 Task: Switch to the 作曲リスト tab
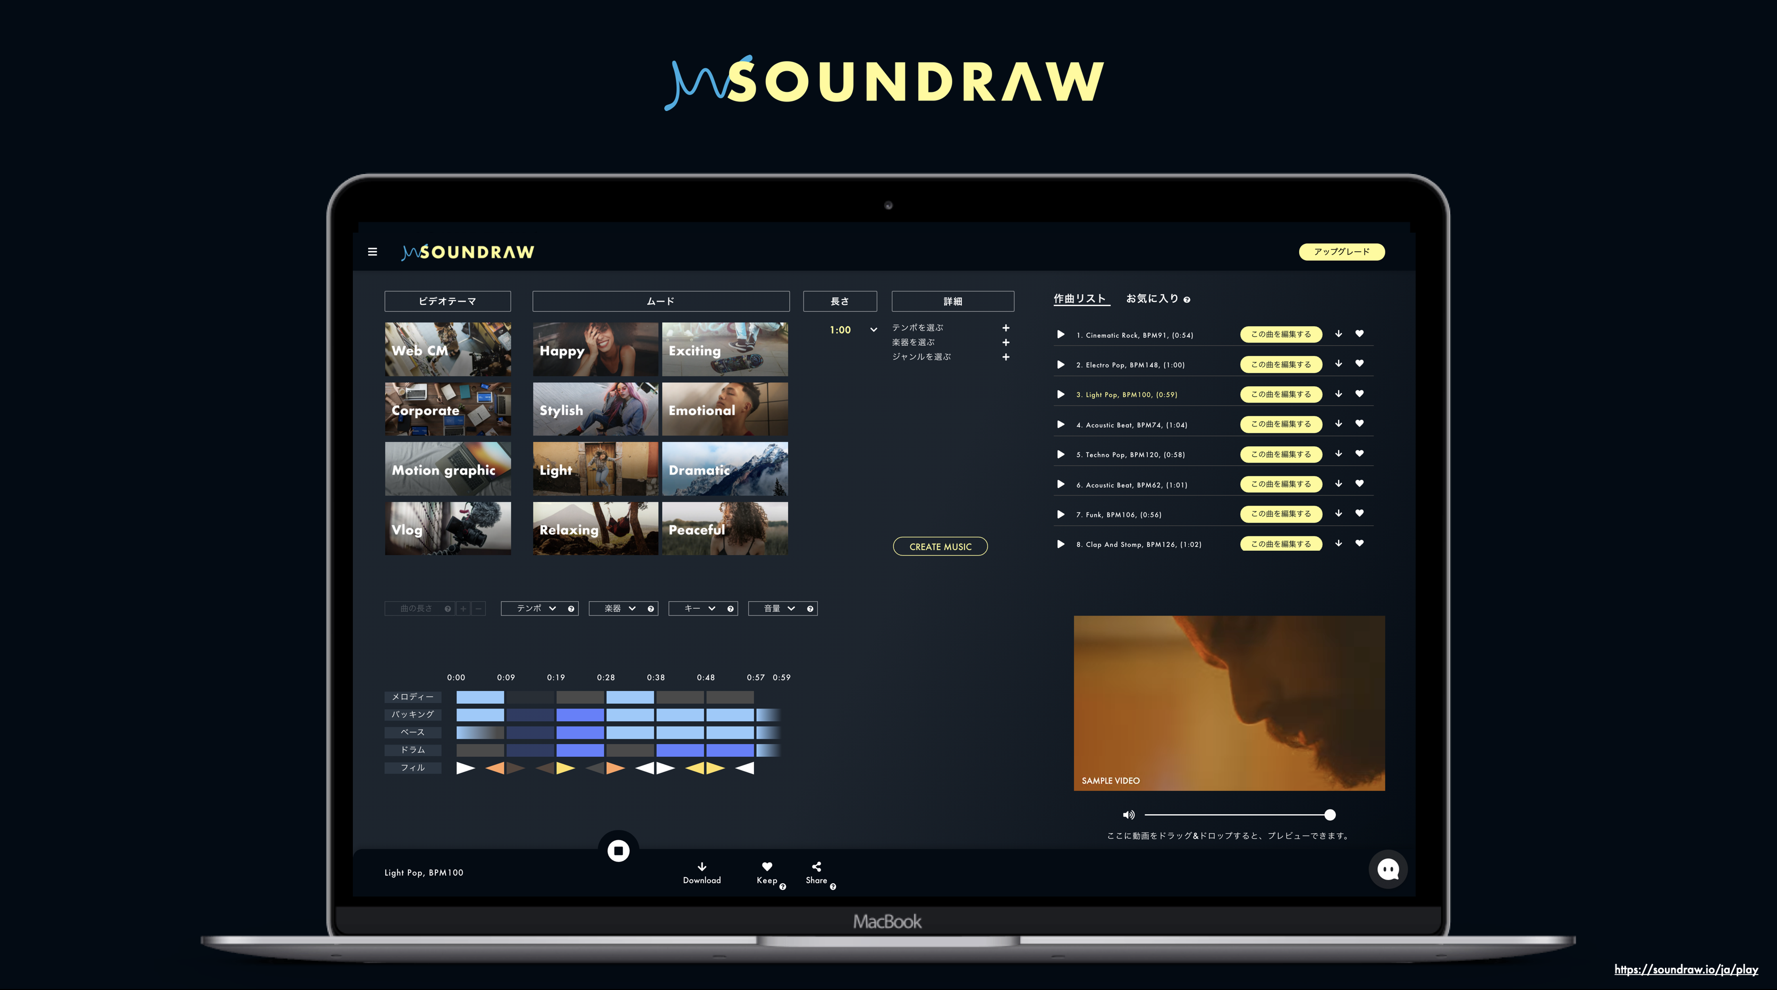coord(1080,298)
